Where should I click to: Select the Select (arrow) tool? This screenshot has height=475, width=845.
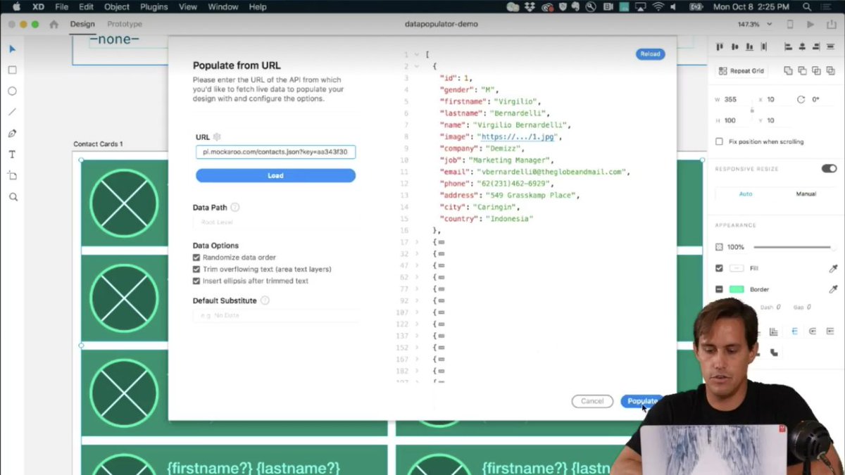pyautogui.click(x=13, y=49)
